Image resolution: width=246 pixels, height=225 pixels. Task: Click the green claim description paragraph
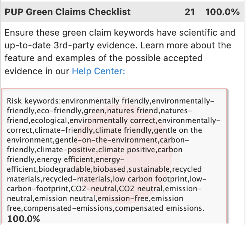coord(120,52)
